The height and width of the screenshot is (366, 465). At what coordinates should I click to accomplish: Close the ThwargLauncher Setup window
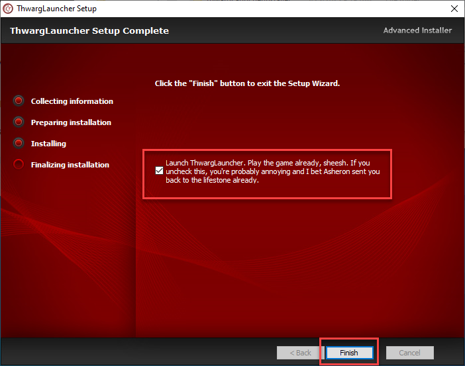pyautogui.click(x=454, y=9)
